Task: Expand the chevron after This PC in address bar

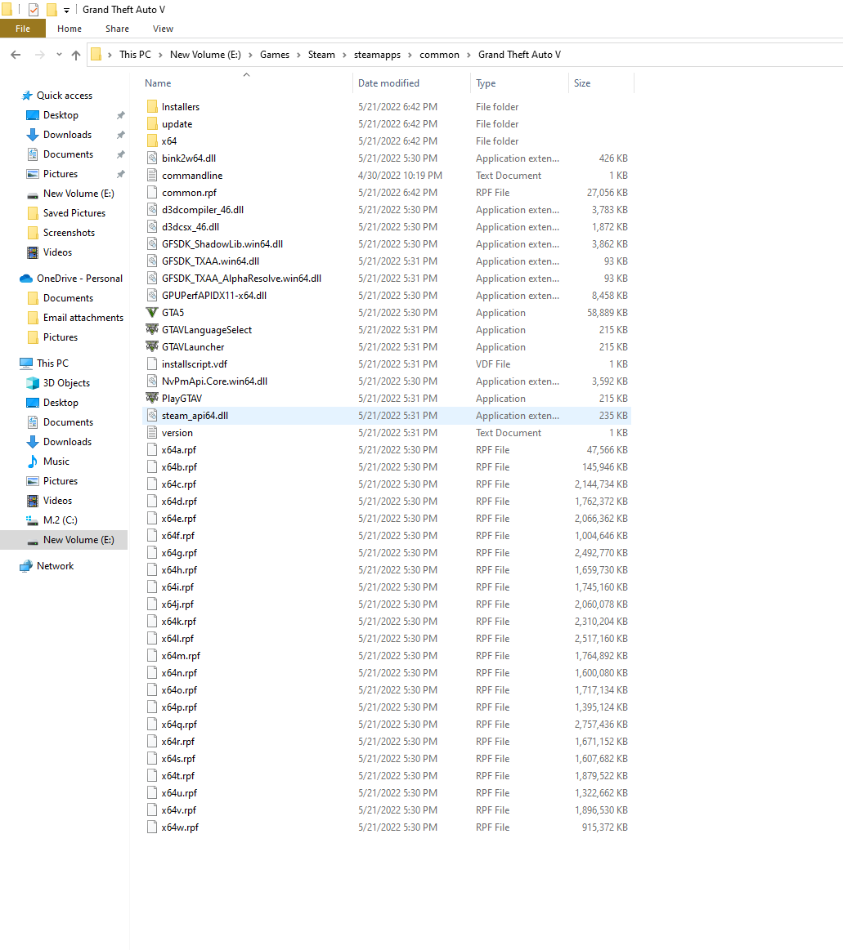Action: 161,55
